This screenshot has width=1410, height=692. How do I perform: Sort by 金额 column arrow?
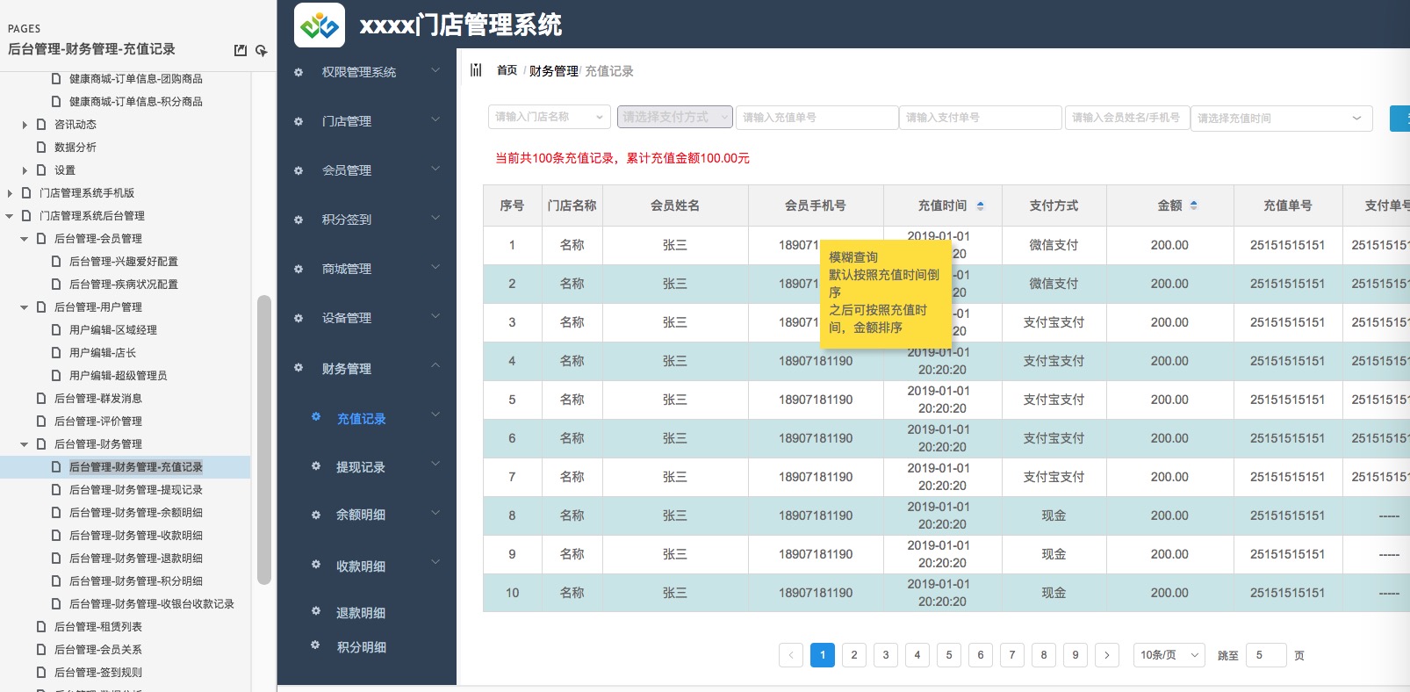click(x=1193, y=205)
